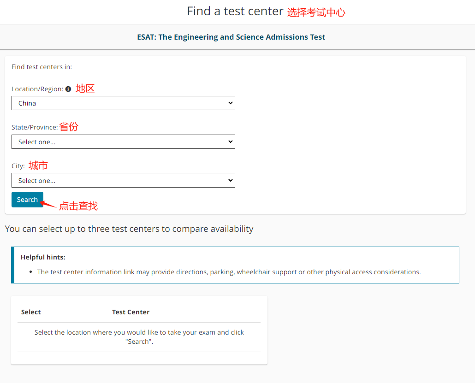Click the 'City:' field label
The width and height of the screenshot is (475, 383).
(18, 166)
